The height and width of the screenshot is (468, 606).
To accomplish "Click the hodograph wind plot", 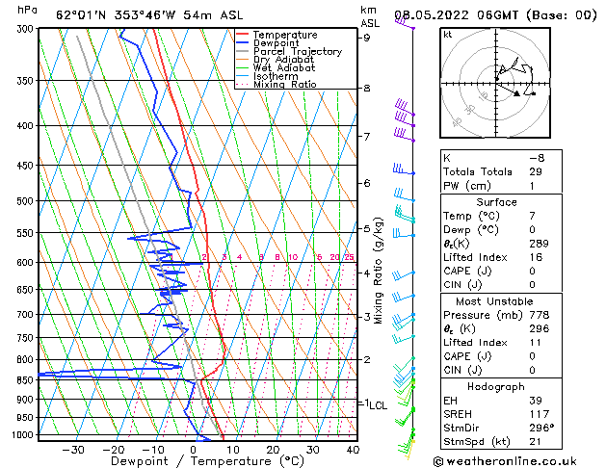I will (495, 83).
